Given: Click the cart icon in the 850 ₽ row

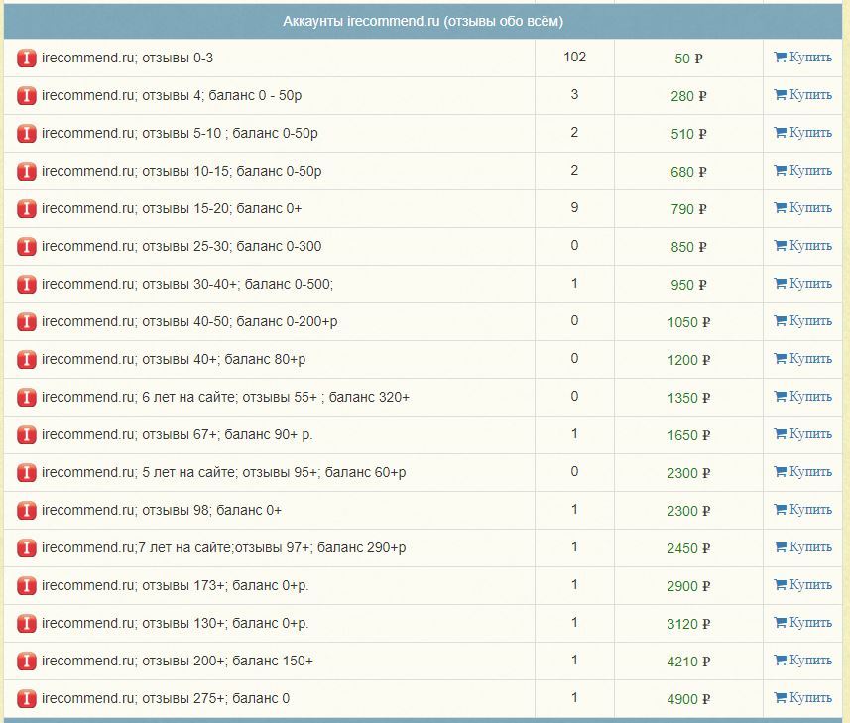Looking at the screenshot, I should click(x=780, y=246).
